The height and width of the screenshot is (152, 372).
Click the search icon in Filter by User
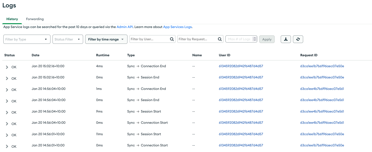click(172, 39)
